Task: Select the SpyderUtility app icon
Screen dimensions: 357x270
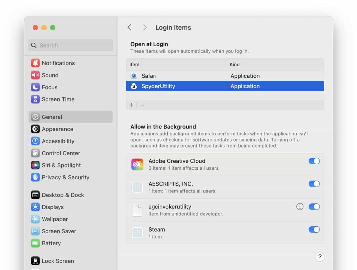Action: click(x=134, y=86)
